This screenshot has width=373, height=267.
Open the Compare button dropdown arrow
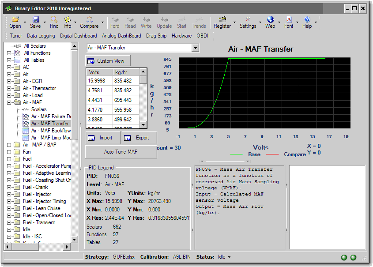coord(102,22)
